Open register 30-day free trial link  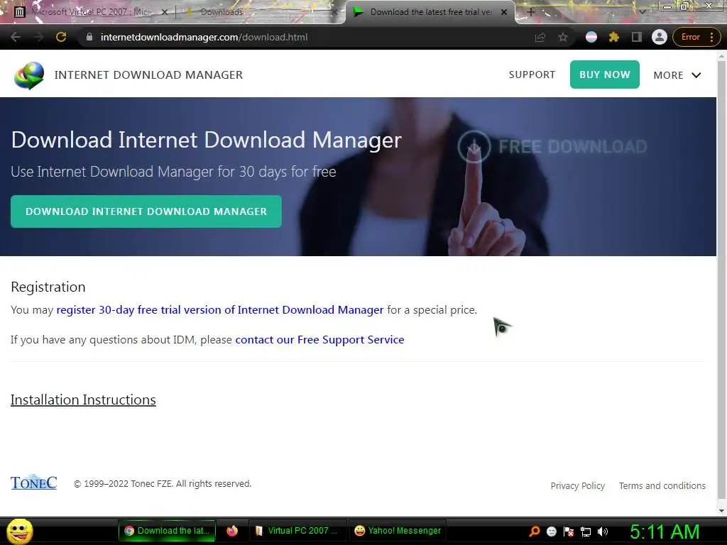pos(220,309)
